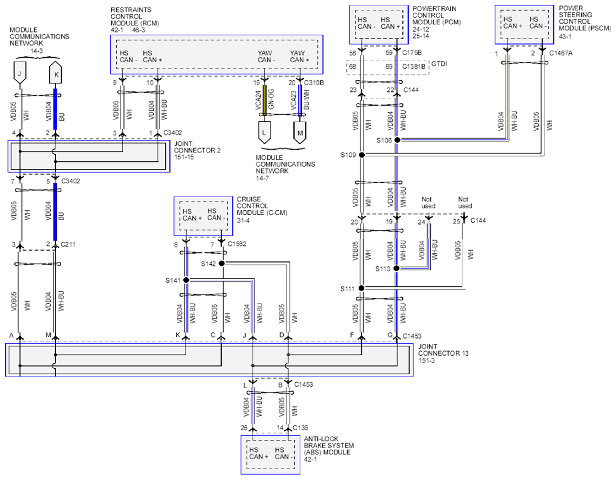The image size is (616, 480).
Task: Select the Restraints Control Module box
Action: point(217,54)
